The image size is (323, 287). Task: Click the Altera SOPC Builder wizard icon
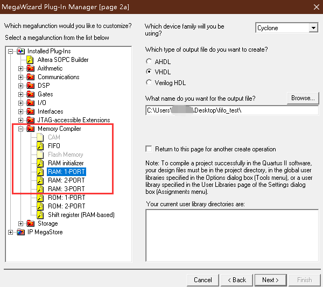pos(30,60)
